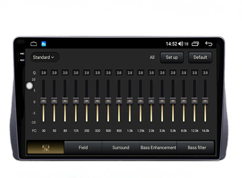This screenshot has height=178, width=242.
Task: Tap the volume speaker icon
Action: coord(181,44)
